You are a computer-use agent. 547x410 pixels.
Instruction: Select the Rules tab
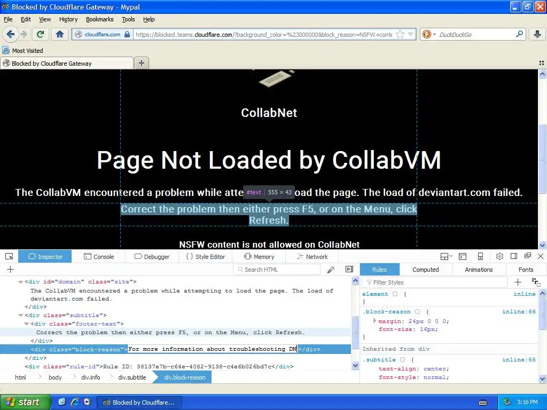(x=380, y=270)
